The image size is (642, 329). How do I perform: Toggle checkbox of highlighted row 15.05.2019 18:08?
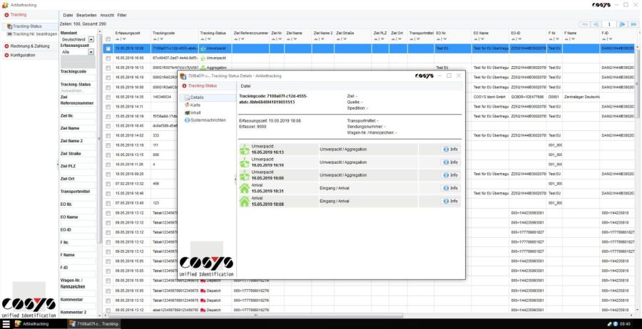point(108,48)
